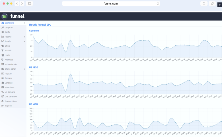Click the funnel logo in header
222x137 pixels.
click(13, 16)
